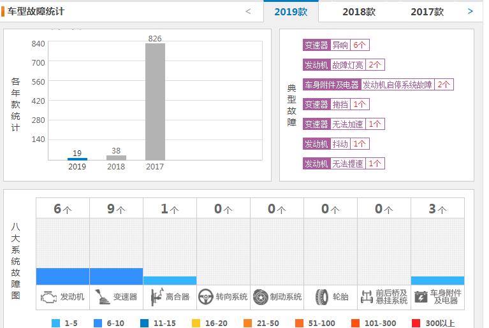Click the 51-100 legend swatch

(299, 324)
